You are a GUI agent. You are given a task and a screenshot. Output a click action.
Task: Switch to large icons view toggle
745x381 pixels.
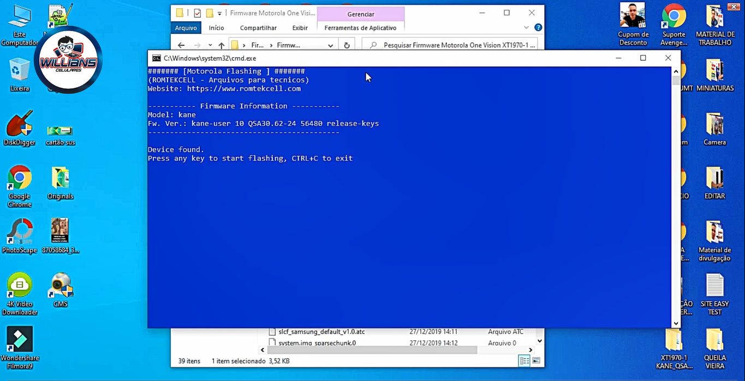point(536,361)
